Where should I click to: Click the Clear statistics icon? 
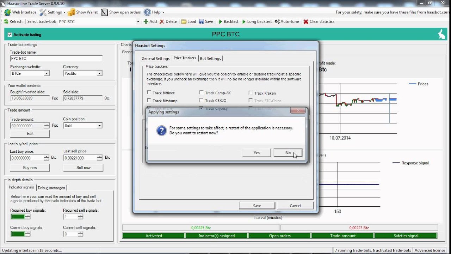[306, 22]
